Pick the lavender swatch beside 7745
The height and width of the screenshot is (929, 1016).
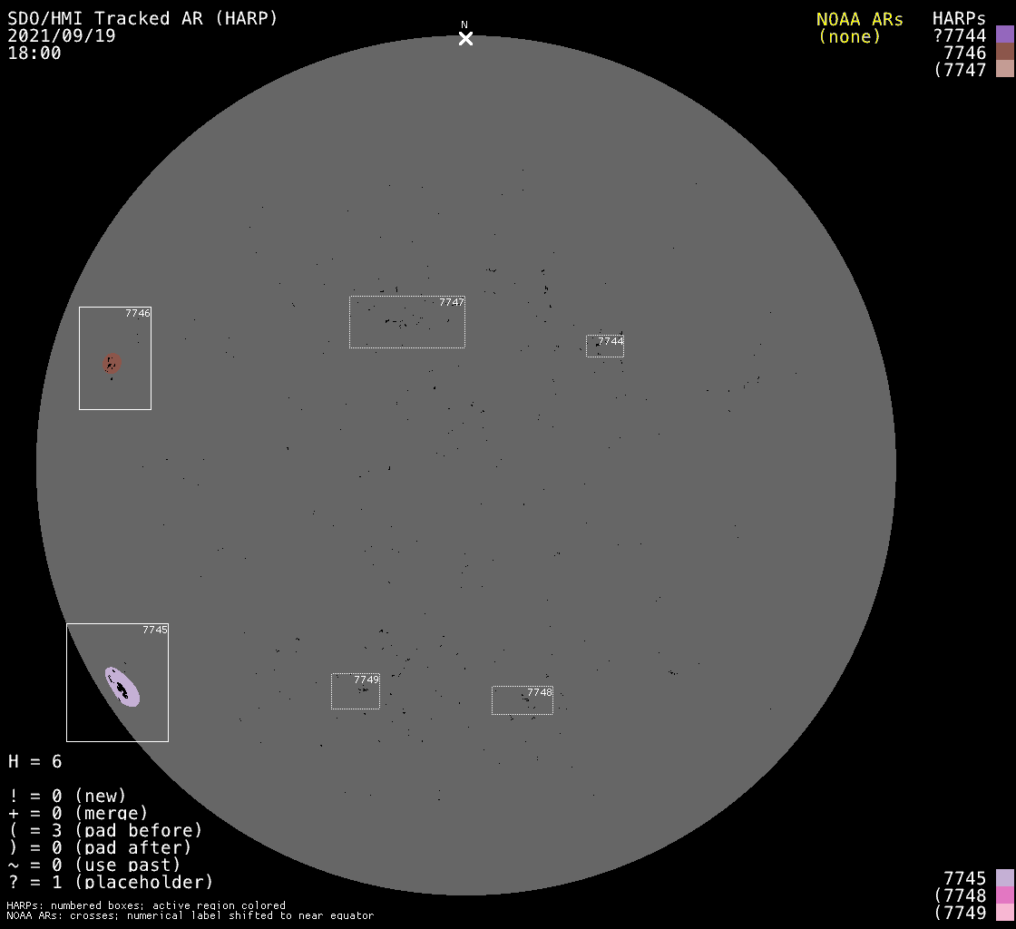click(x=1004, y=877)
